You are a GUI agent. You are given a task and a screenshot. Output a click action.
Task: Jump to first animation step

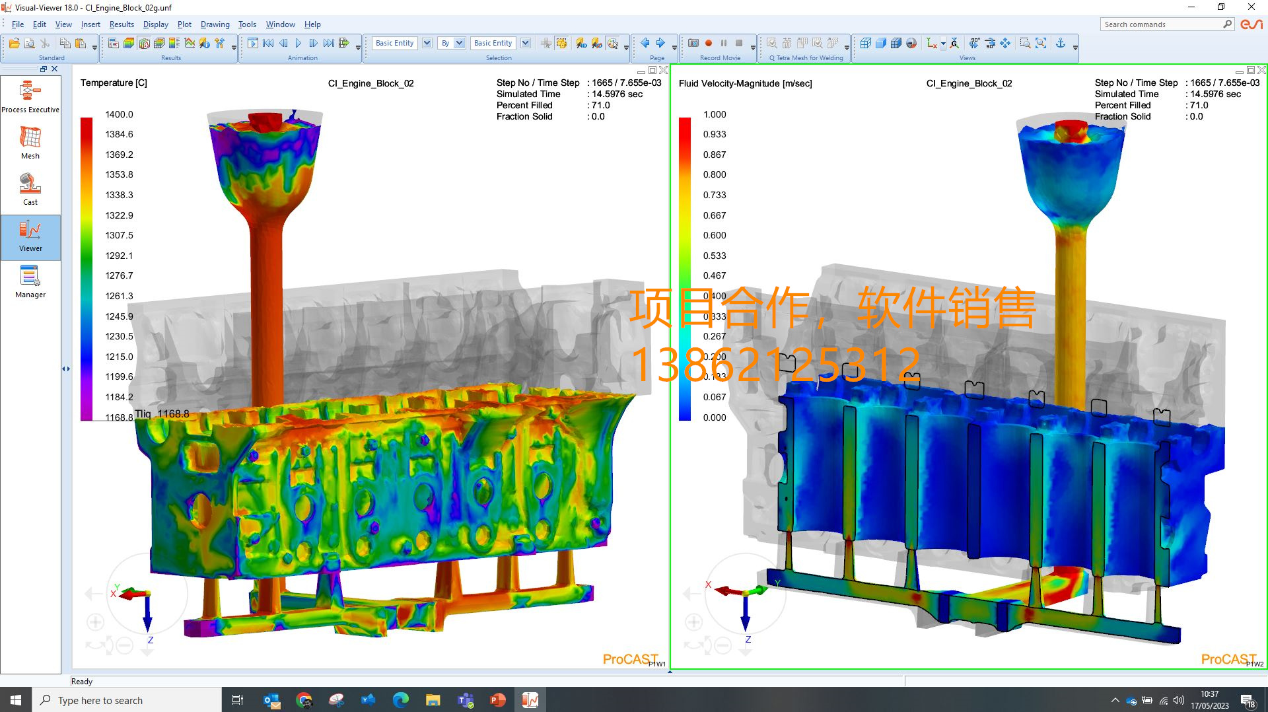(x=268, y=43)
